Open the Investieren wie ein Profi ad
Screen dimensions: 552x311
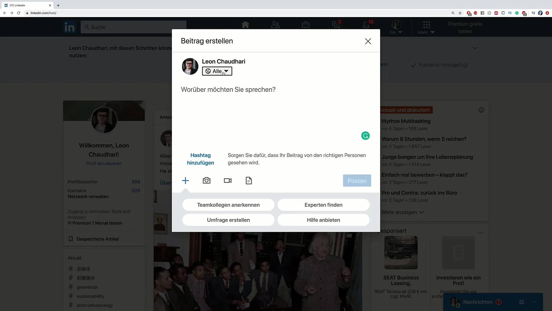(458, 280)
